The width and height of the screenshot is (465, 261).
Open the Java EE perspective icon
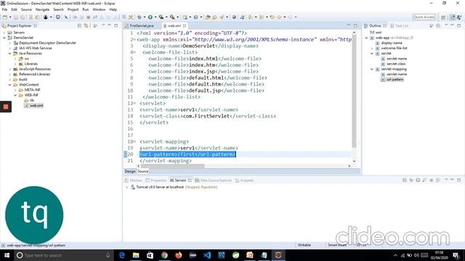pos(453,17)
